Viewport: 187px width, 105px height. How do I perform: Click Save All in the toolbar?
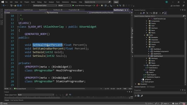[20, 6]
